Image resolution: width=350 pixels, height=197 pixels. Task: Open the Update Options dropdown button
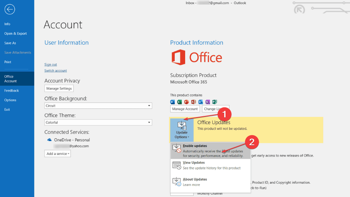182,130
